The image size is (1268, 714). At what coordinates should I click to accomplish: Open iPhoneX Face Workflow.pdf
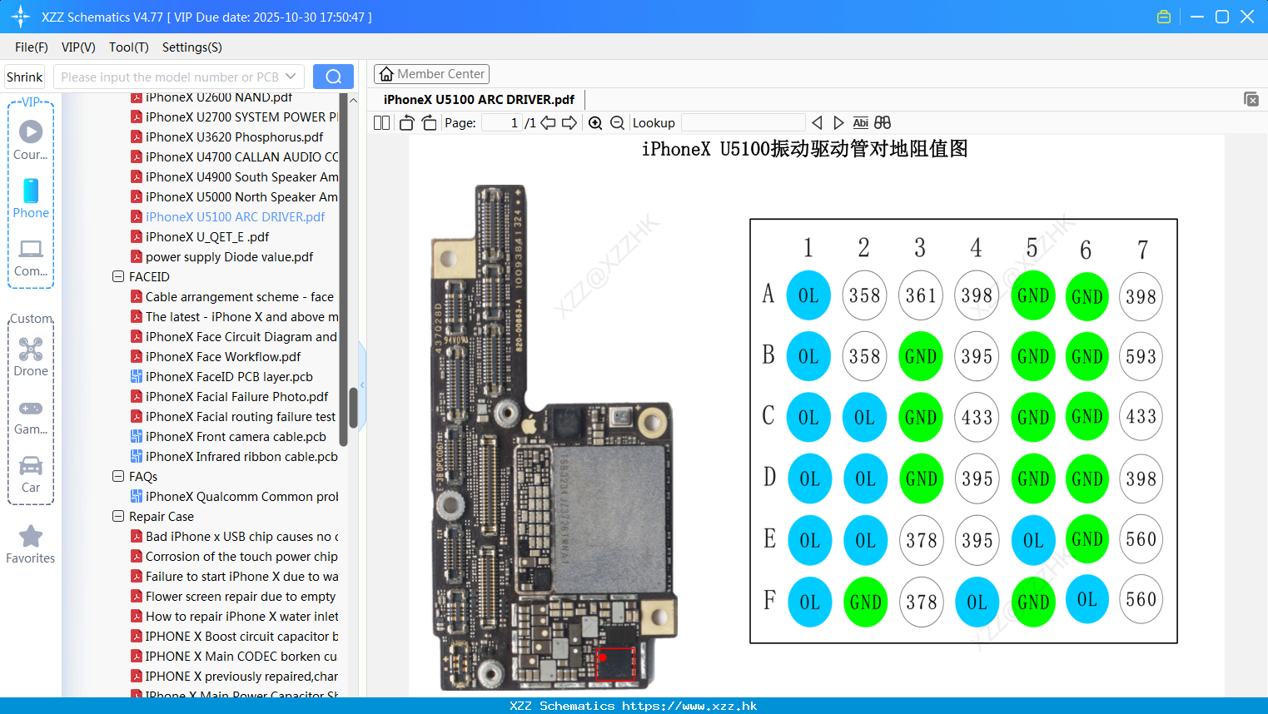(x=223, y=356)
